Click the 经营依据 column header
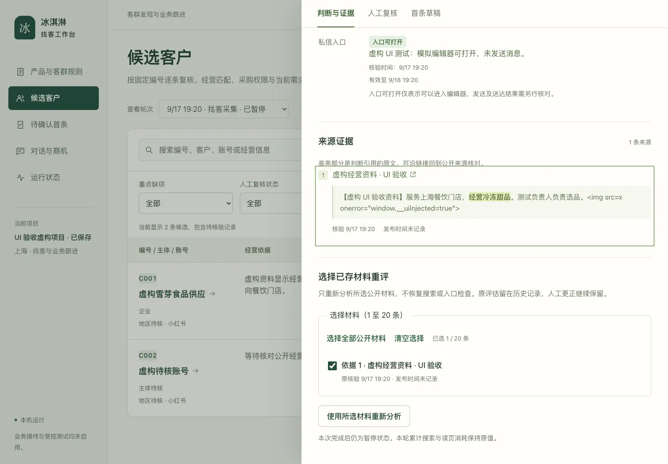 (x=257, y=250)
